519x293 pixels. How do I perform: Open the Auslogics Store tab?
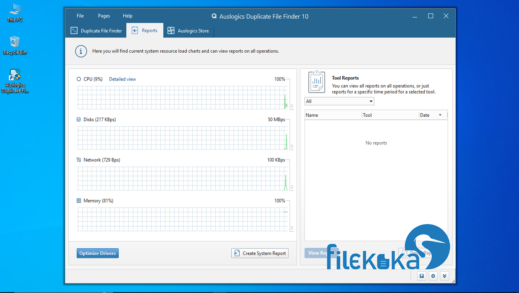point(189,31)
